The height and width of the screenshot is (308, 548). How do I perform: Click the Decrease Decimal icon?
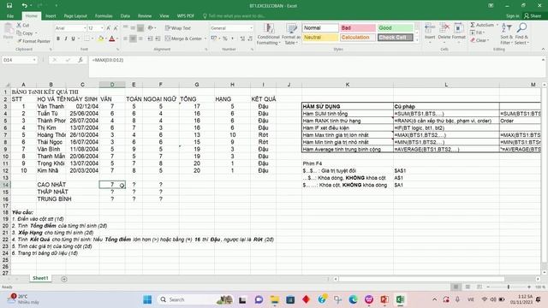coord(250,38)
